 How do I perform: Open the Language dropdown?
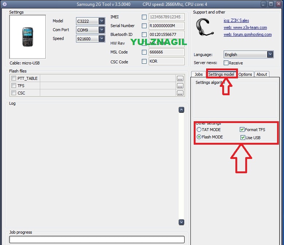(270, 55)
